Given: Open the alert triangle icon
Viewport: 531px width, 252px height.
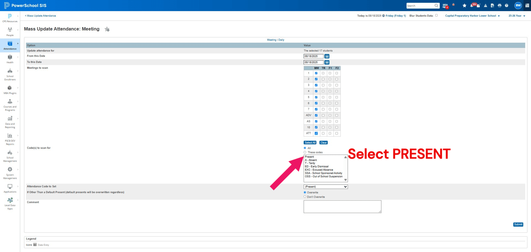Looking at the screenshot, I should click(x=485, y=6).
